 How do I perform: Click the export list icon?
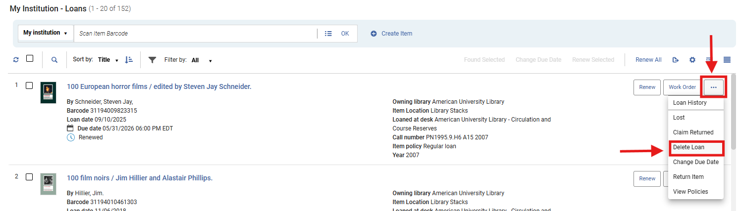click(x=675, y=60)
